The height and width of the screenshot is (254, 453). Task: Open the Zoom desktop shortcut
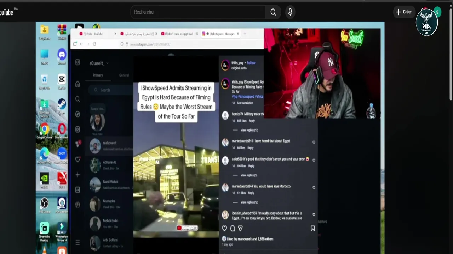[62, 156]
